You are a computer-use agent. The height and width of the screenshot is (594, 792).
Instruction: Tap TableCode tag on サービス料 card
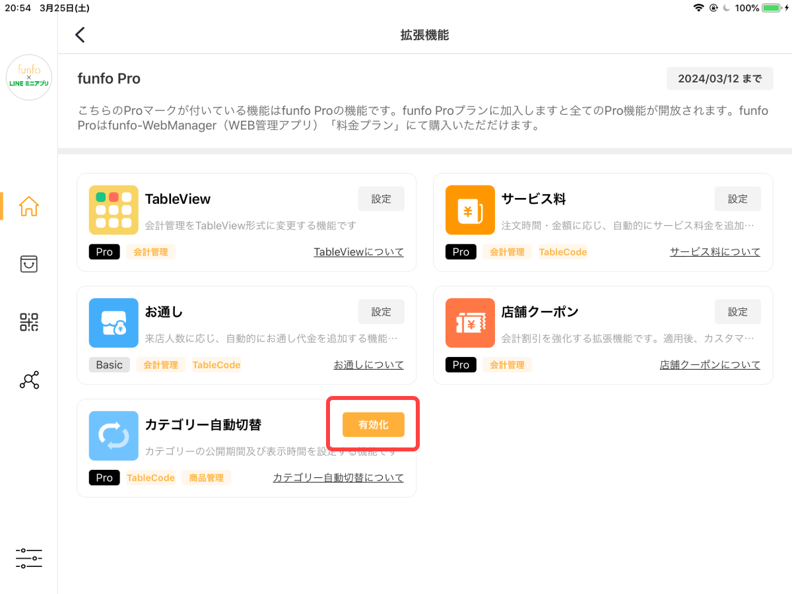click(x=562, y=252)
